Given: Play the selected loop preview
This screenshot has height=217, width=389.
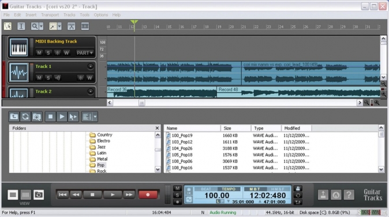Looking at the screenshot, I should pos(62,116).
